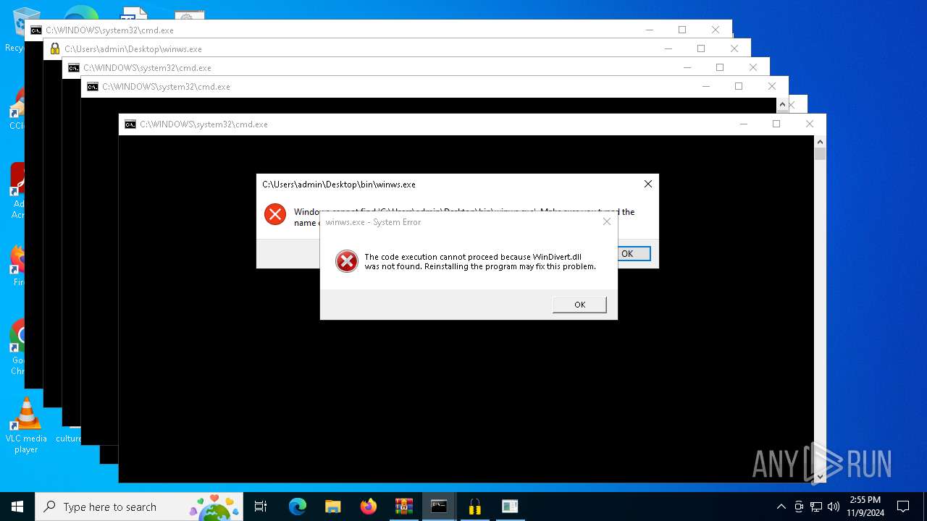Click the search highlights illustration in the search box
This screenshot has width=927, height=521.
pyautogui.click(x=214, y=507)
